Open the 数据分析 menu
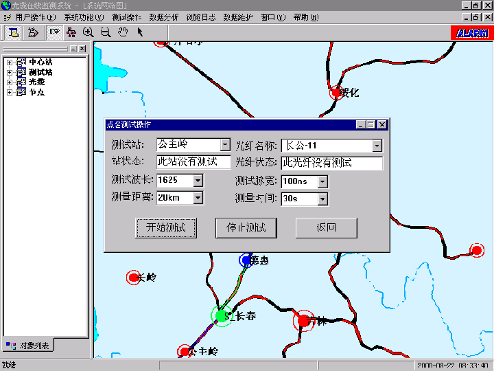This screenshot has width=494, height=371. 164,17
